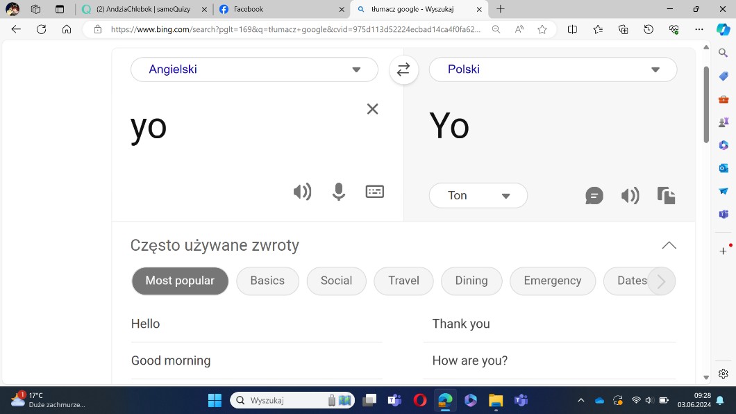Expand the Ton tone dropdown

point(478,196)
